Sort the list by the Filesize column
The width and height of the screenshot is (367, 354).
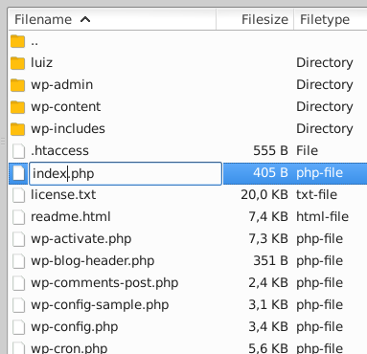tap(255, 20)
